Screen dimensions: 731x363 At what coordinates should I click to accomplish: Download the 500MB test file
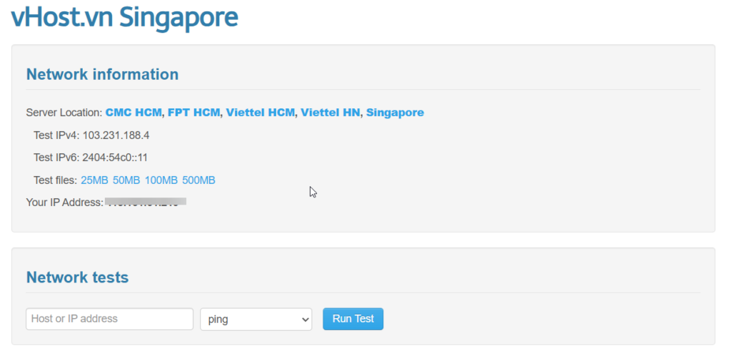pos(198,180)
